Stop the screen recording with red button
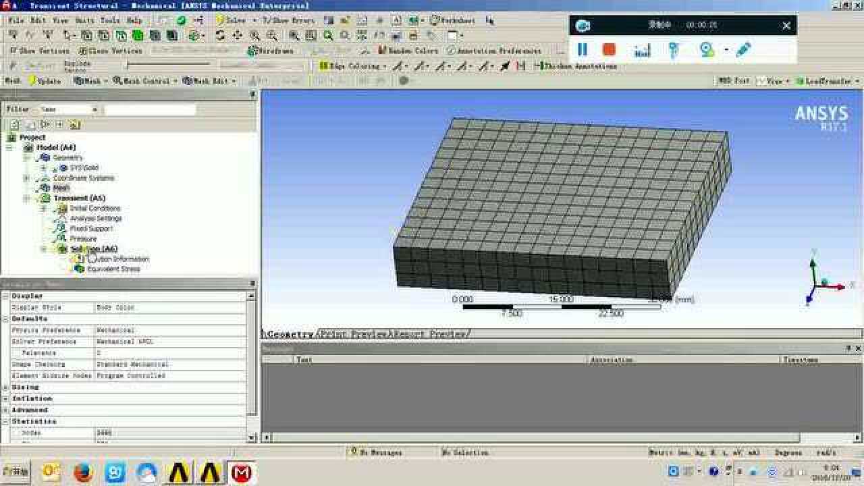This screenshot has height=486, width=864. pyautogui.click(x=609, y=50)
